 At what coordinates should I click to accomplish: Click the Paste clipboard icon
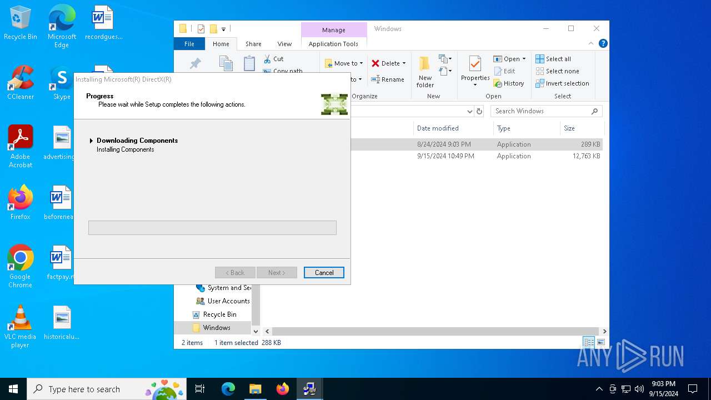[x=249, y=63]
